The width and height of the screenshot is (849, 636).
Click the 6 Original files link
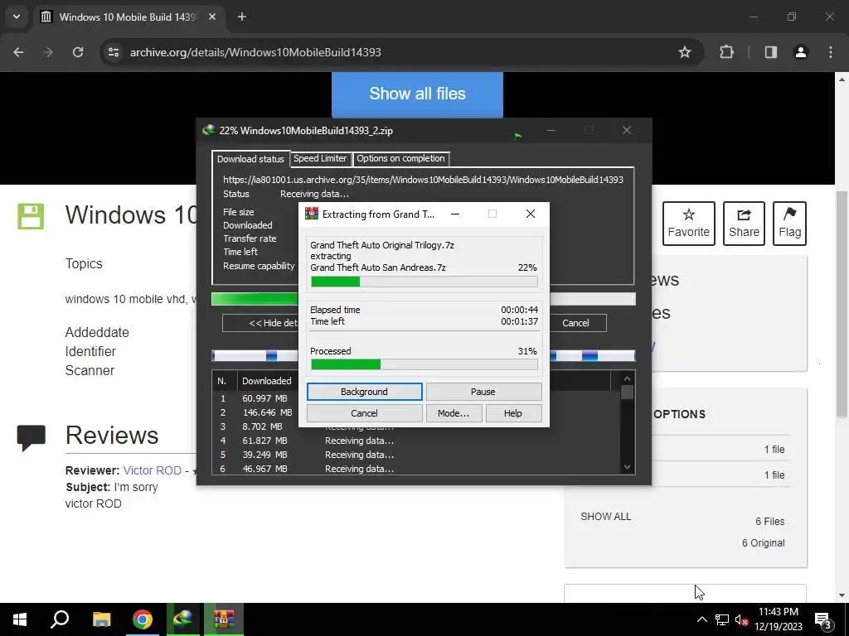click(x=763, y=543)
